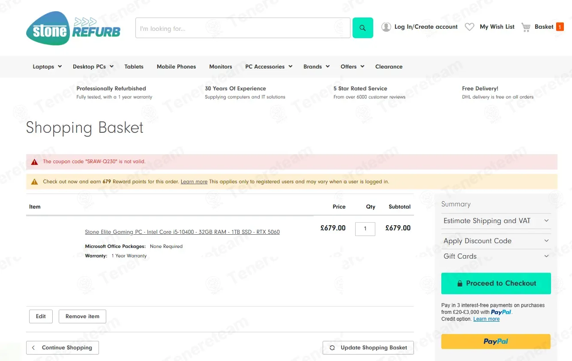Click My Wish List link text
The width and height of the screenshot is (572, 361).
click(x=497, y=27)
